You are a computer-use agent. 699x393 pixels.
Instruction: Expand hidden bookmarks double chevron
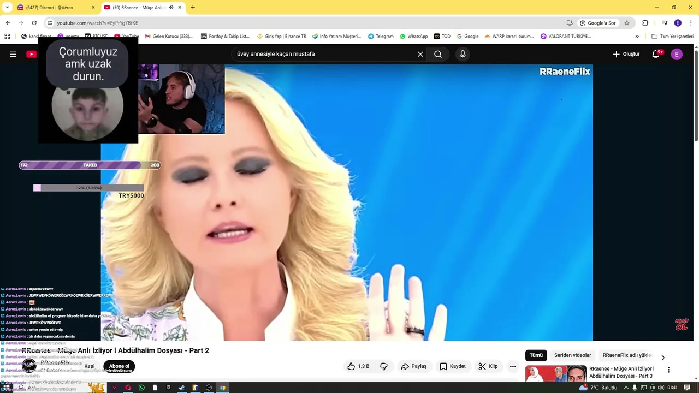(x=637, y=37)
